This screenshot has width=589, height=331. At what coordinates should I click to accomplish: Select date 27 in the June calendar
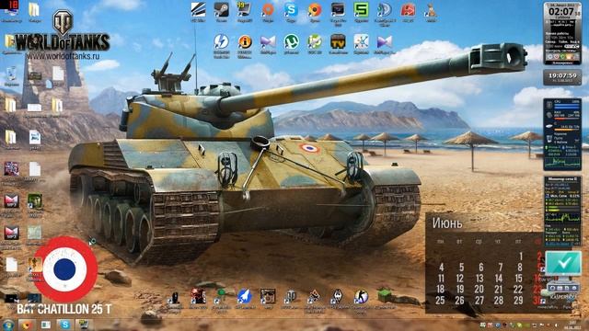[x=479, y=301]
